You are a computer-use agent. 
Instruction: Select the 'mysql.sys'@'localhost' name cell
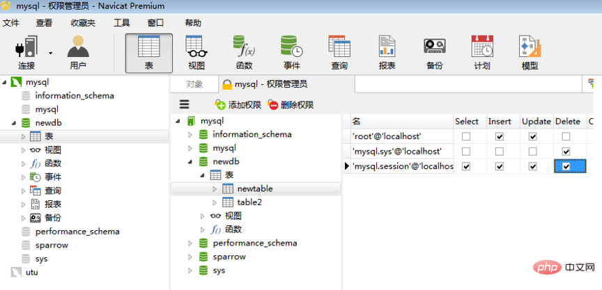point(401,152)
